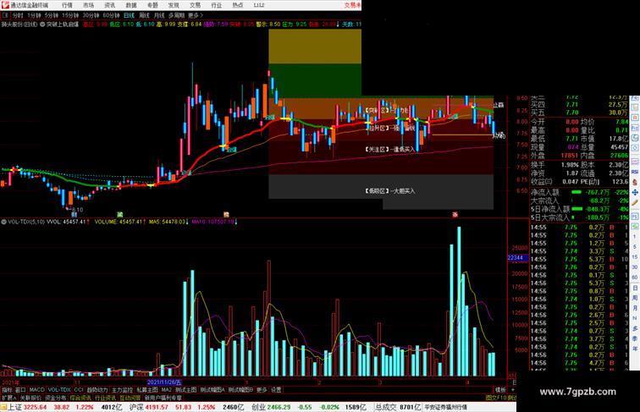Select the 主力监控 indicator tab
This screenshot has height=412, width=640.
[x=122, y=390]
